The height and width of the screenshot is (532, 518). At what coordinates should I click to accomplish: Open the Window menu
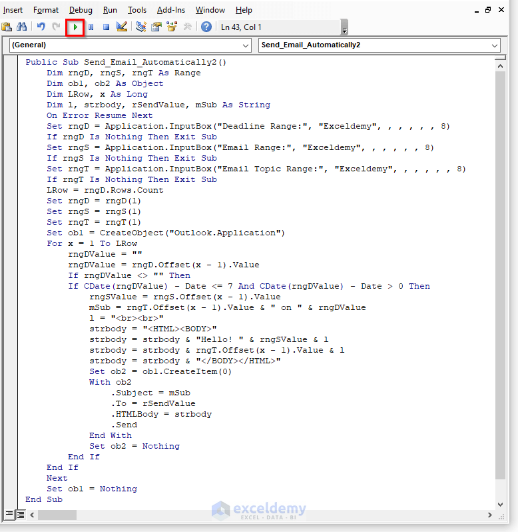(210, 10)
